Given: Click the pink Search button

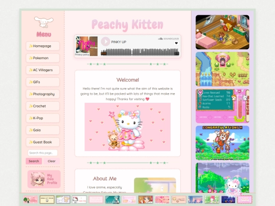Looking at the screenshot, I should click(34, 161).
